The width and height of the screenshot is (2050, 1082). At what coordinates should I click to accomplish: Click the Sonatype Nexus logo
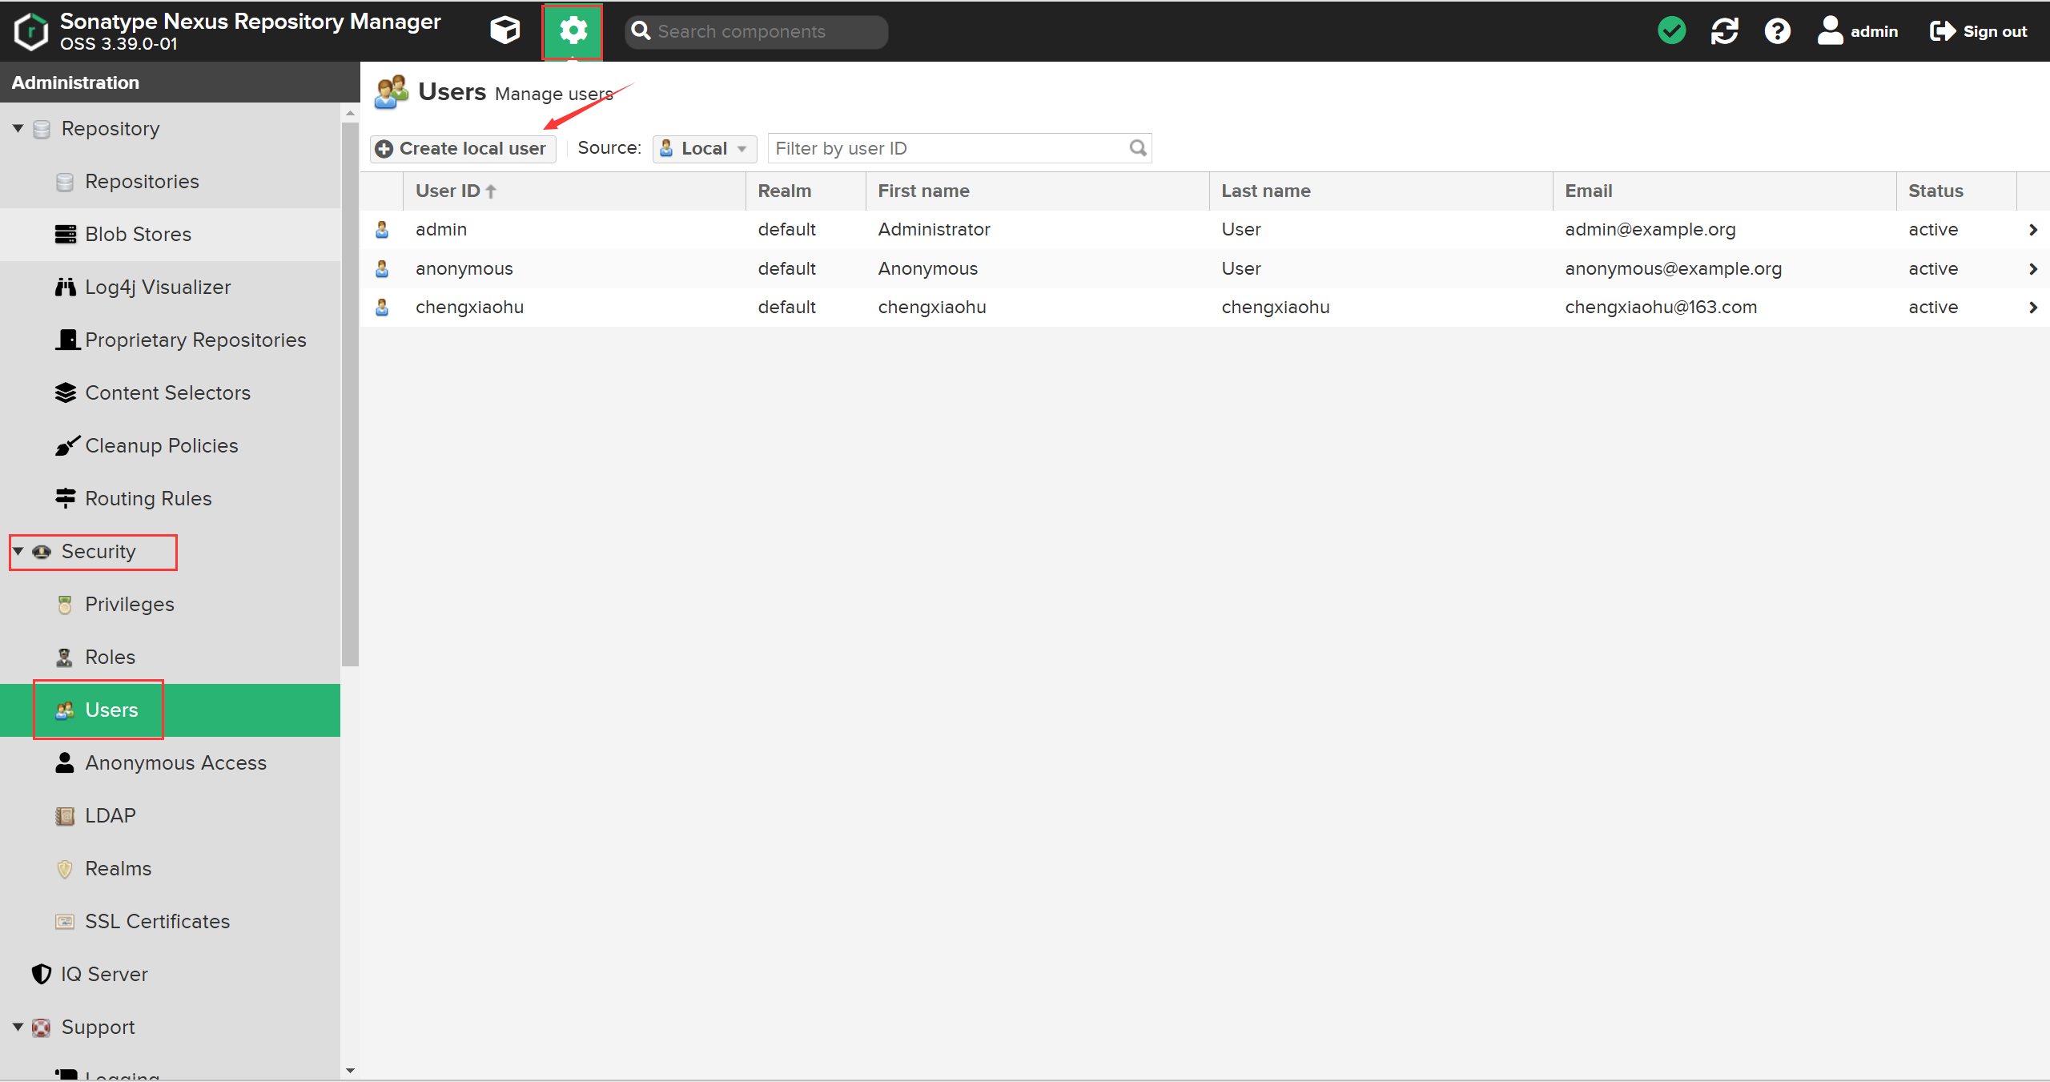tap(30, 30)
